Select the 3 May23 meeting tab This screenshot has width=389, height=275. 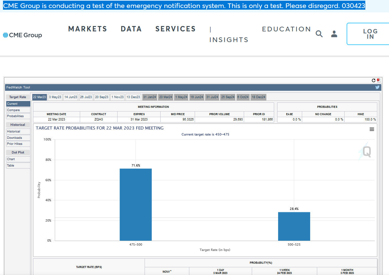55,97
